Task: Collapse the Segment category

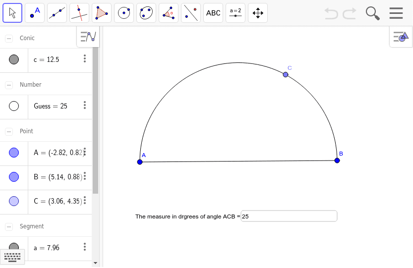Action: (x=9, y=227)
